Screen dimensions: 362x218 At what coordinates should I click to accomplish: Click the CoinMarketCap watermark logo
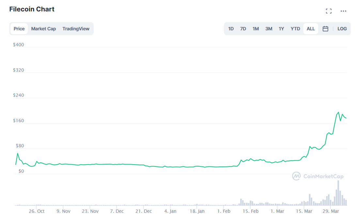pyautogui.click(x=318, y=176)
